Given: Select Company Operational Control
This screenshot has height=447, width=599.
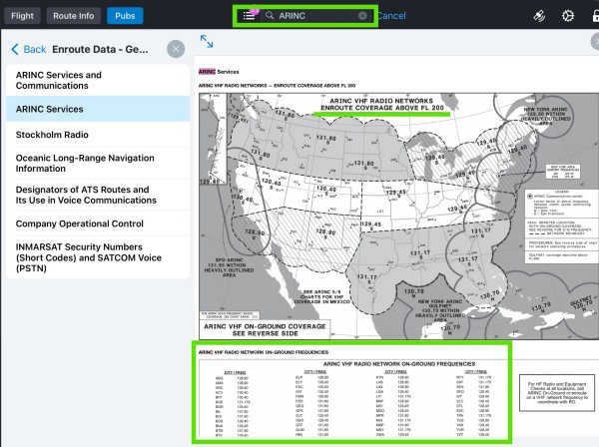Looking at the screenshot, I should [97, 223].
